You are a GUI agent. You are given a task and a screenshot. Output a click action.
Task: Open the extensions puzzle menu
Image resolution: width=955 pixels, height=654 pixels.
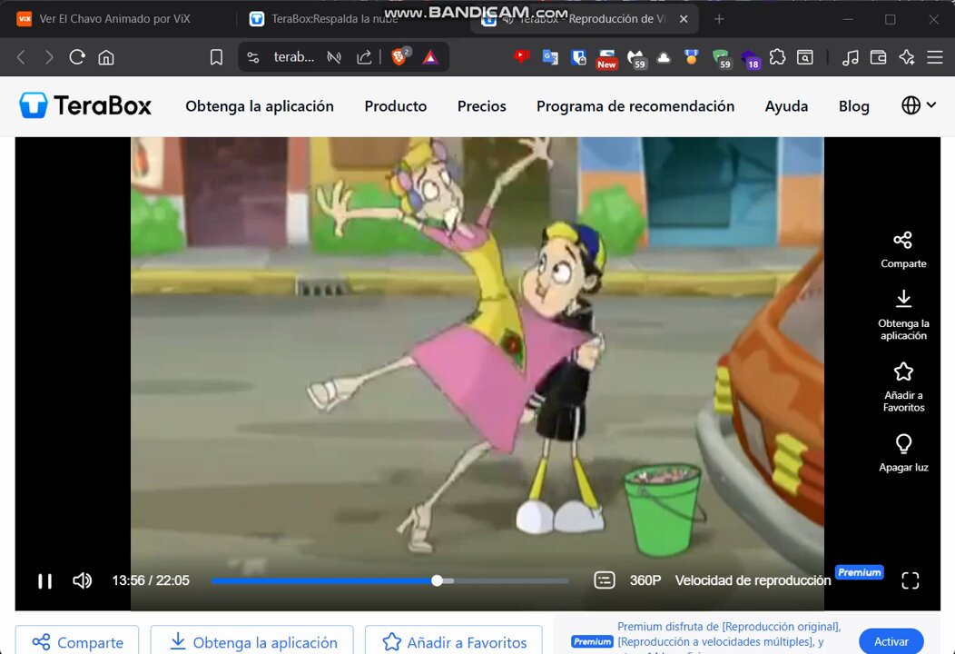[777, 57]
